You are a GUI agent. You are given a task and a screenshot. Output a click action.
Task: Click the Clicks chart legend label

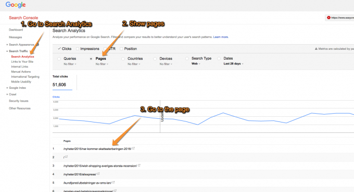(56, 97)
